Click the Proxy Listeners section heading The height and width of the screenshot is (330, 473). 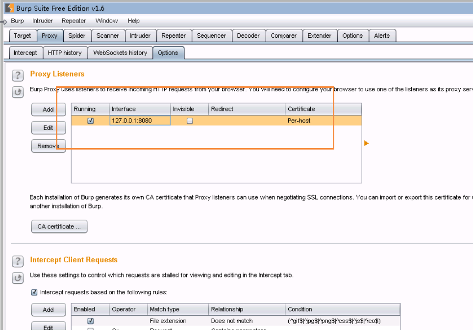(57, 74)
